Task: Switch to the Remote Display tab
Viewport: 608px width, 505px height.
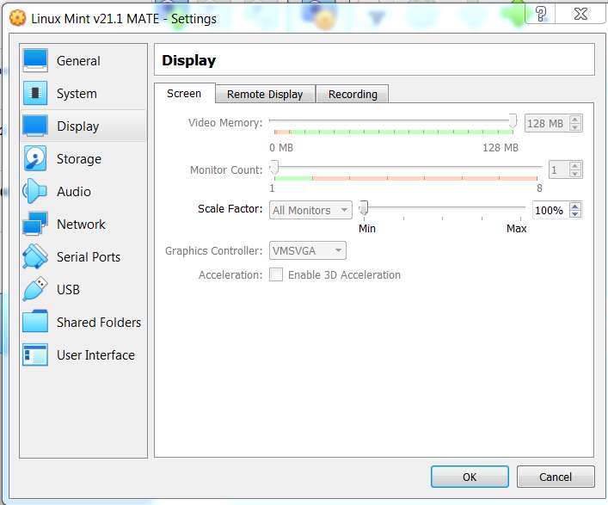Action: 265,95
